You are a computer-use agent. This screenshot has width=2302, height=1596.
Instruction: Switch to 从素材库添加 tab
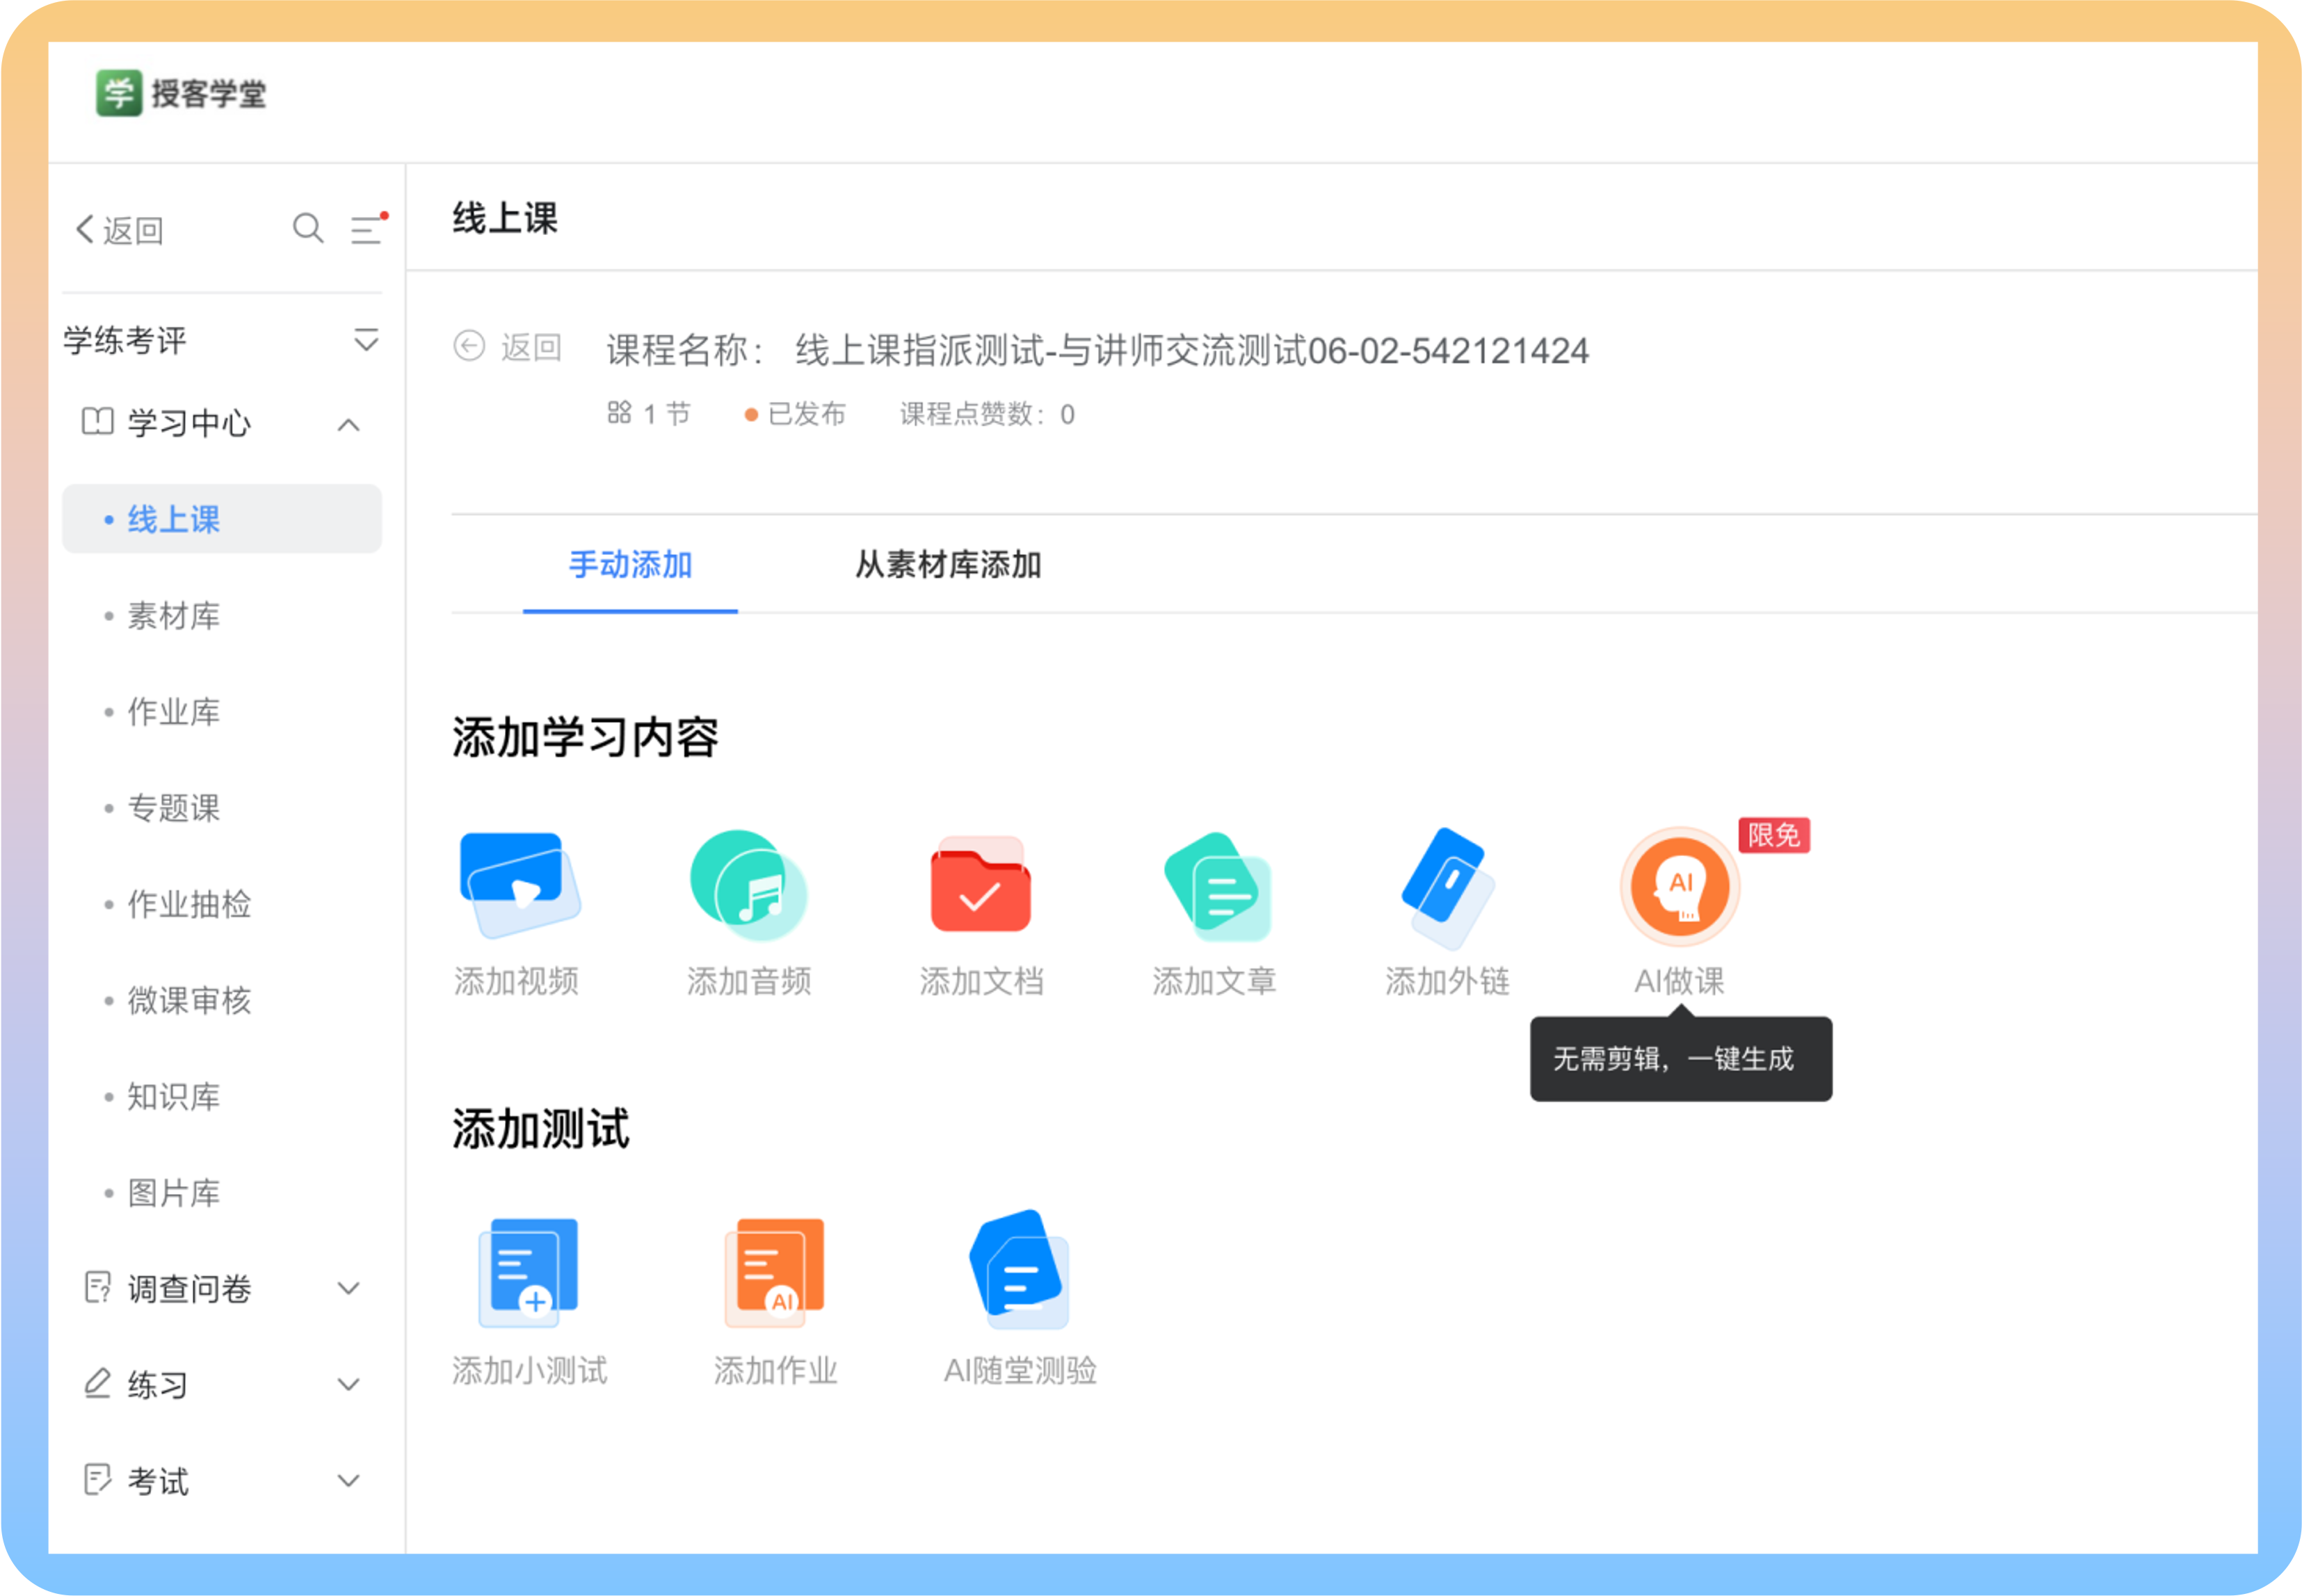947,565
